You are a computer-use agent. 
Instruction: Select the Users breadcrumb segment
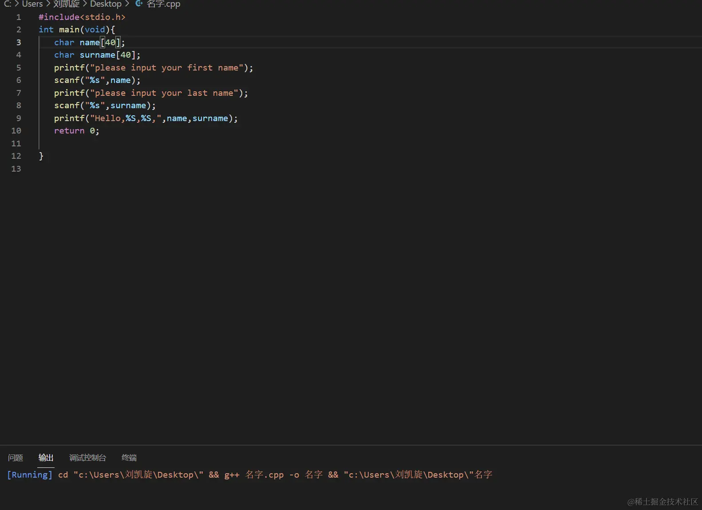click(x=32, y=4)
